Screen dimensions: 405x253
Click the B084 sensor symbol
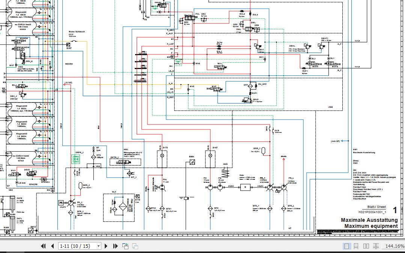click(x=192, y=162)
